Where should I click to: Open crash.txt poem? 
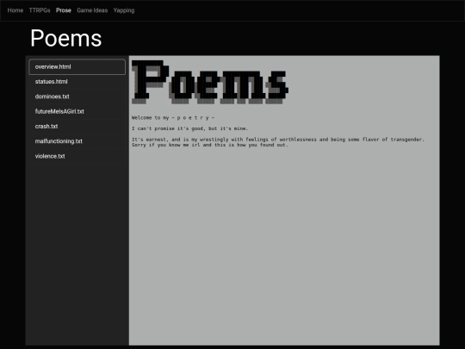point(77,126)
